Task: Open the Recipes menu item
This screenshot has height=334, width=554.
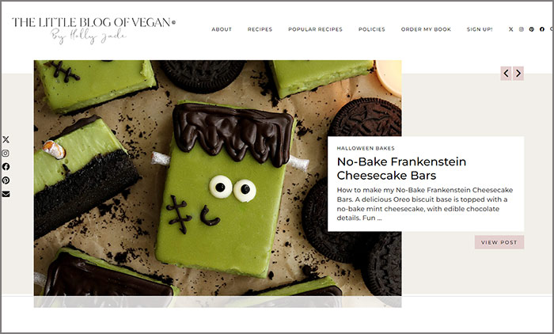Action: coord(260,29)
